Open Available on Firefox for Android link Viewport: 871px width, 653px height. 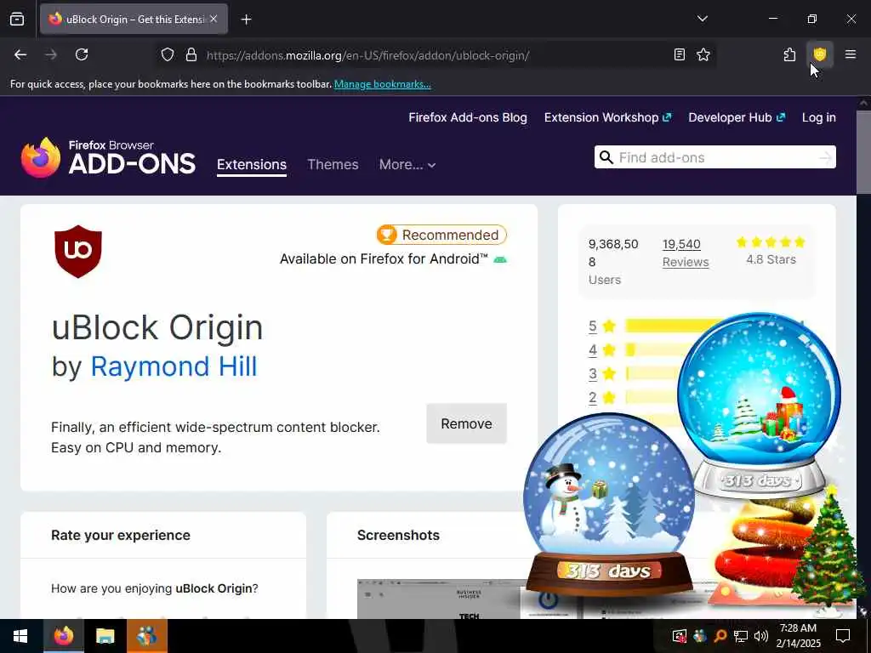(x=393, y=259)
